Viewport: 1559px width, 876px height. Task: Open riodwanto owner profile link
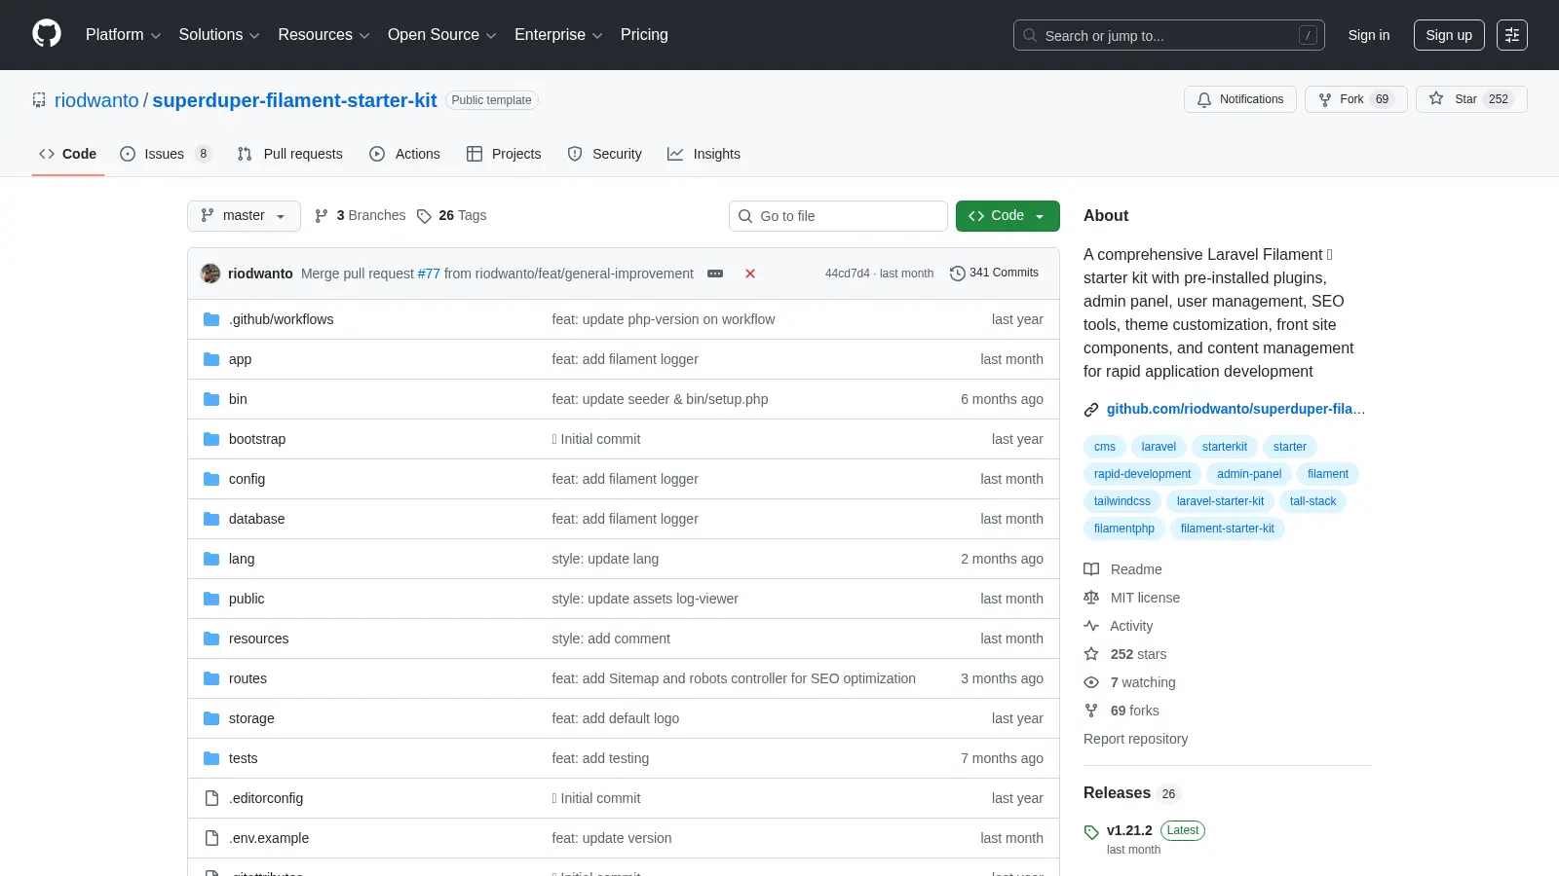click(96, 100)
